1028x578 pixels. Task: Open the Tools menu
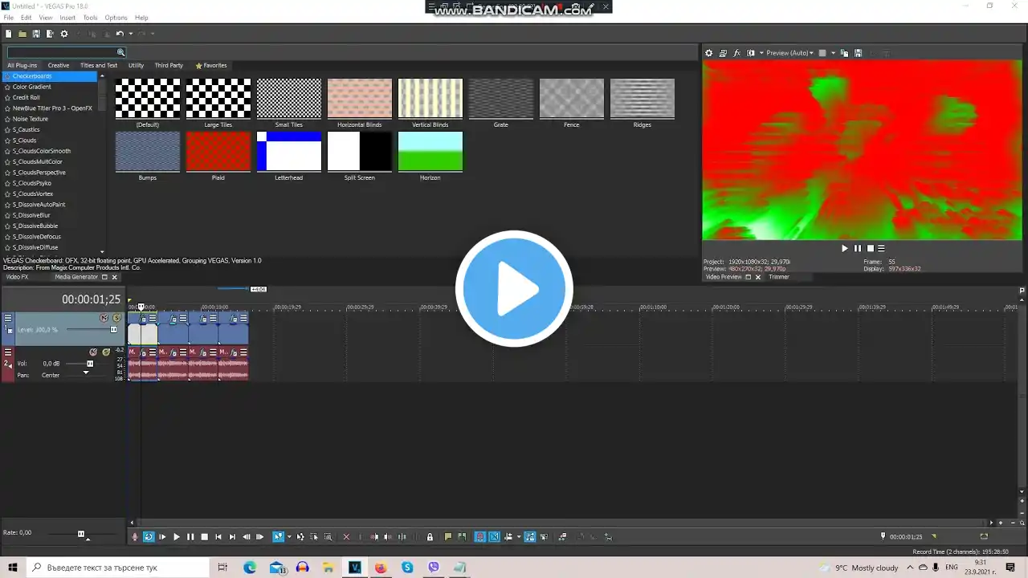click(x=90, y=18)
